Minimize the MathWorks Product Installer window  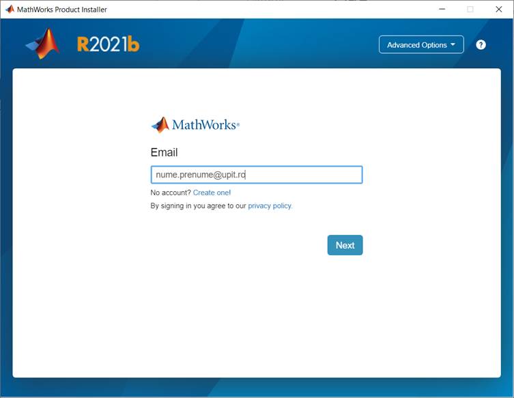442,9
